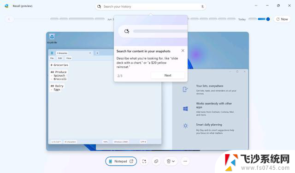The width and height of the screenshot is (295, 173).
Task: Select the timeline segment right after Today label
Action: click(253, 19)
